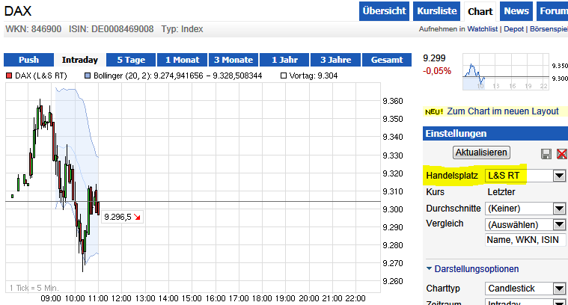Open the Börsenspiel link
568x305 pixels.
tap(549, 29)
